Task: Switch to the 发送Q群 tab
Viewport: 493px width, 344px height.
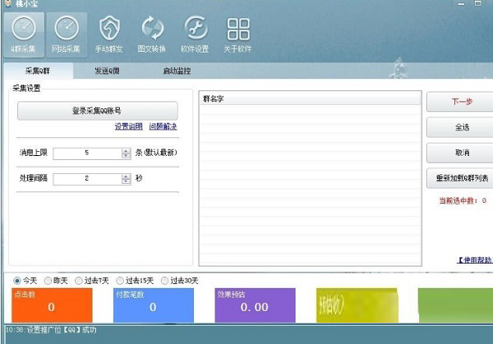Action: (108, 71)
